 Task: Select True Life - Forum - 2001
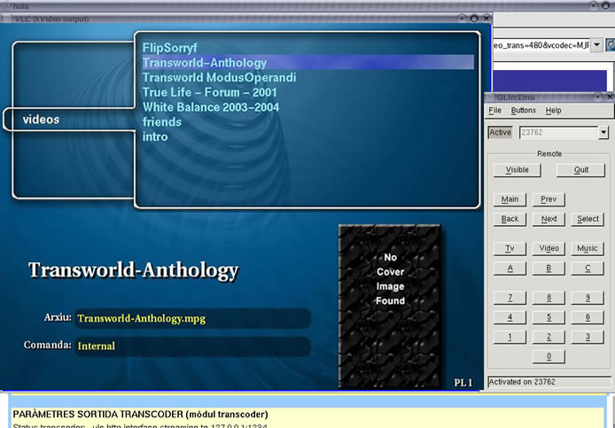[209, 92]
